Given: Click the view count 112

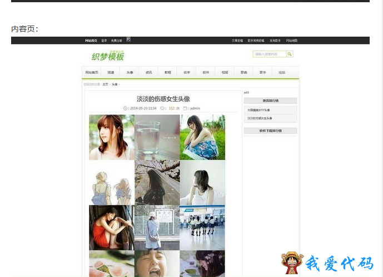Looking at the screenshot, I should click(x=172, y=108).
